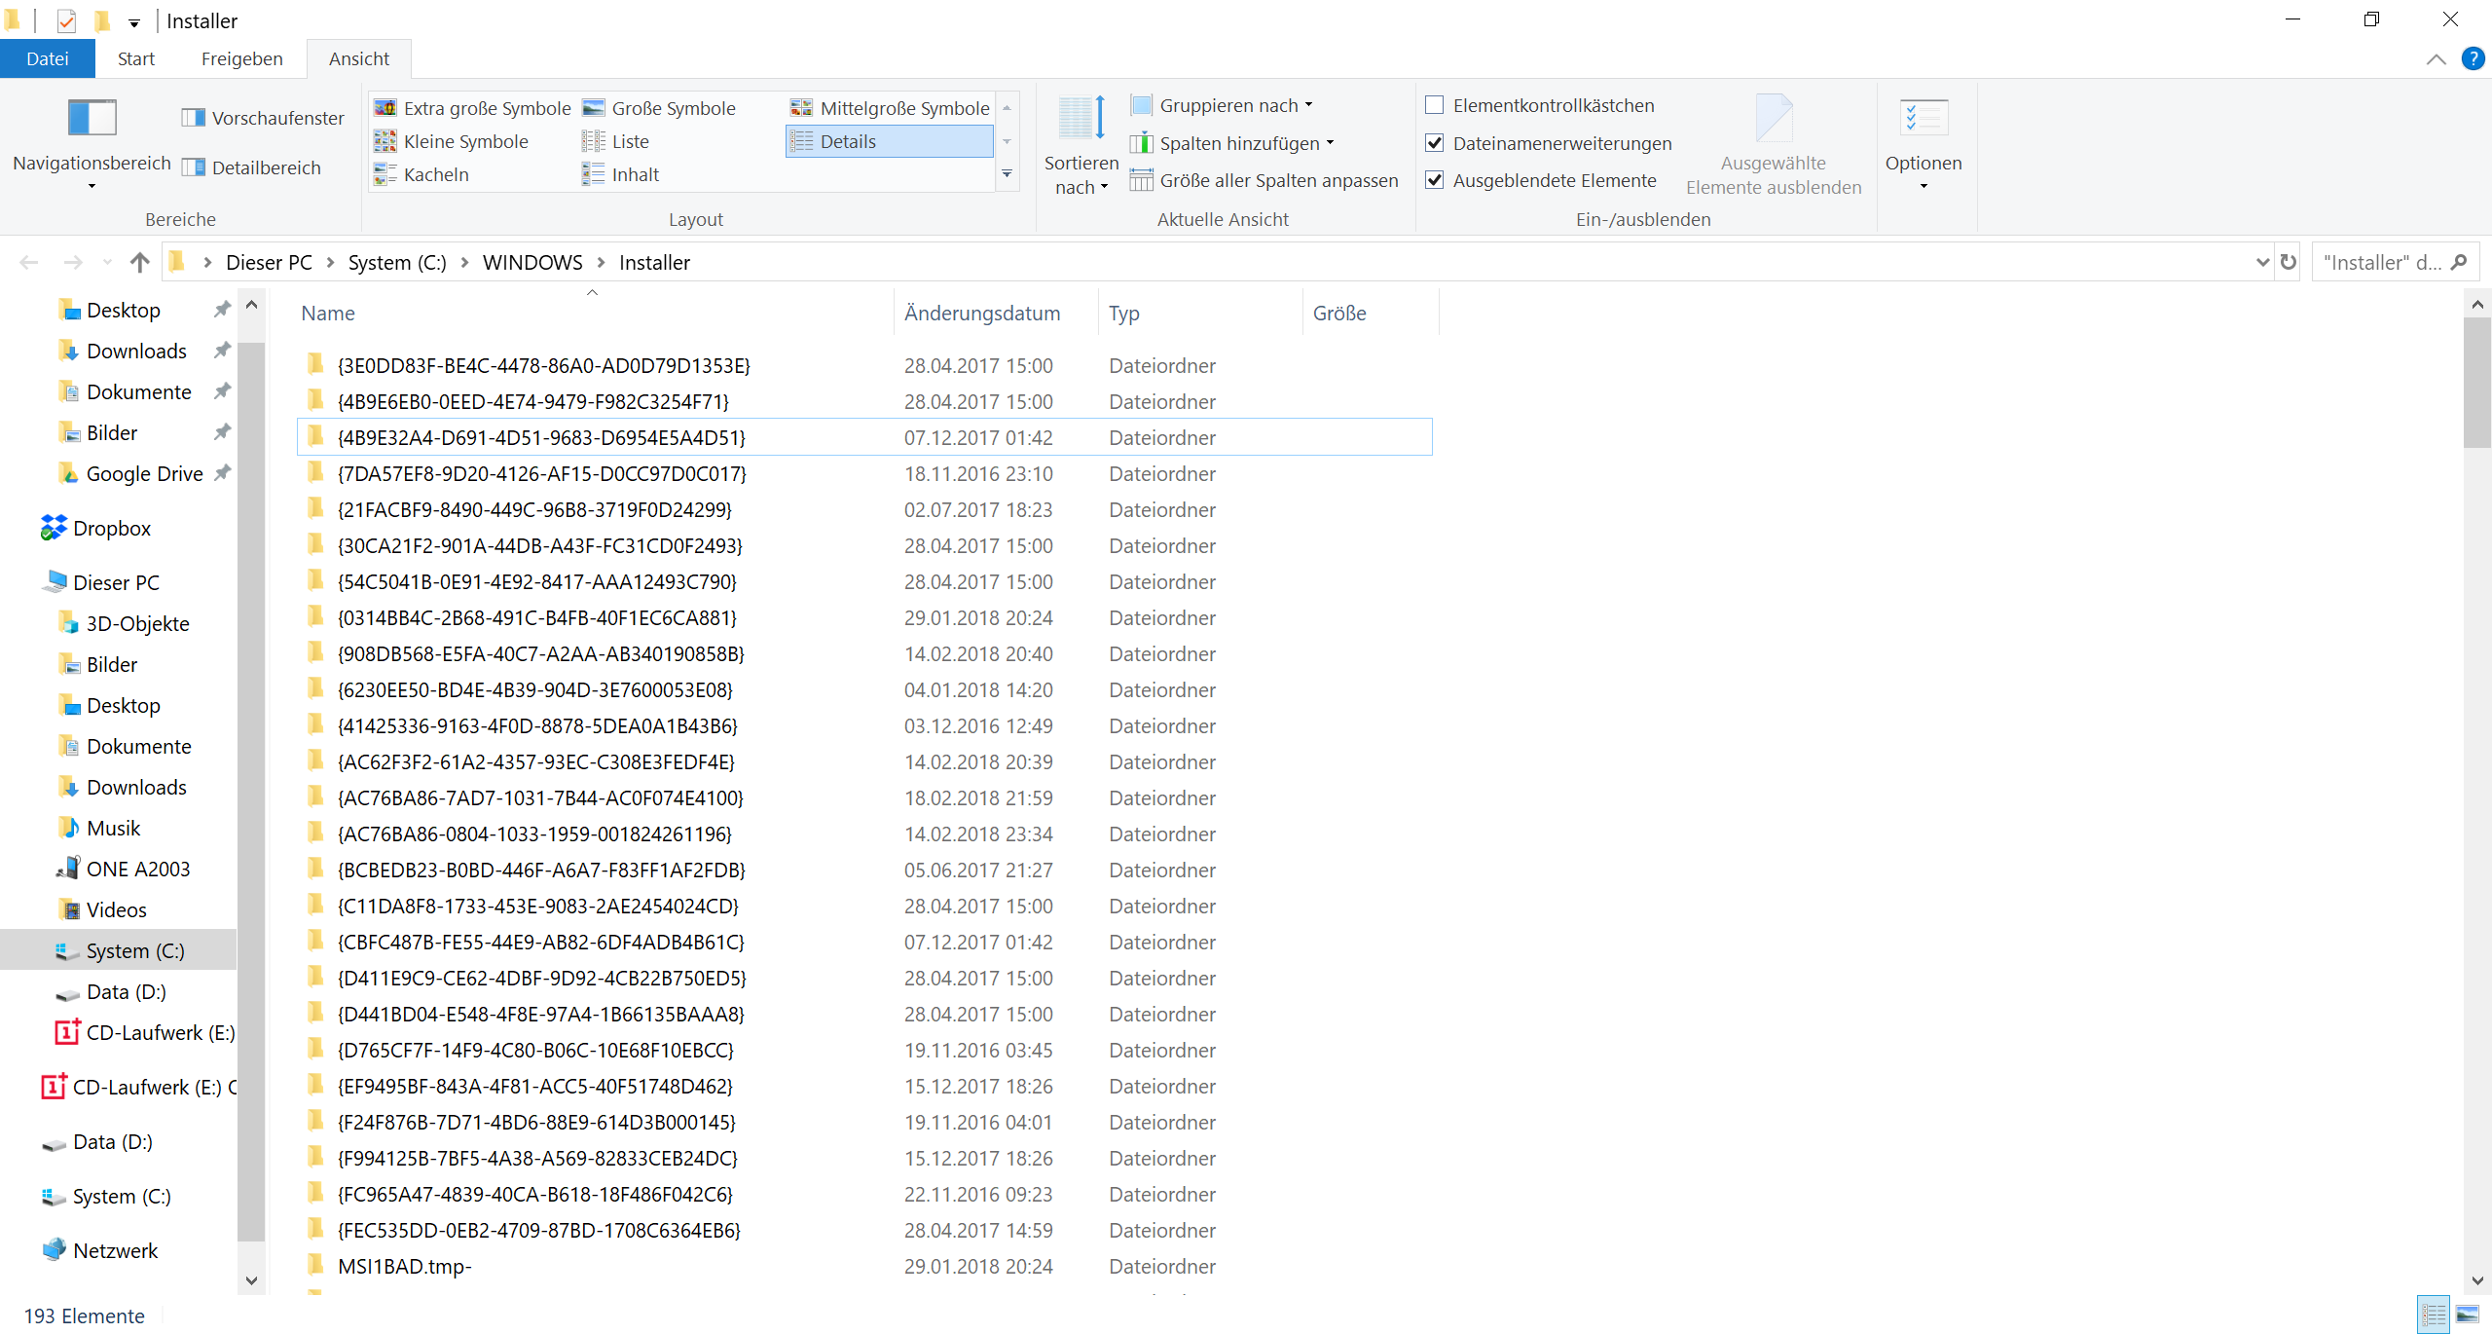Select the Ansicht ribbon tab
Viewport: 2492px width, 1334px height.
tap(359, 58)
